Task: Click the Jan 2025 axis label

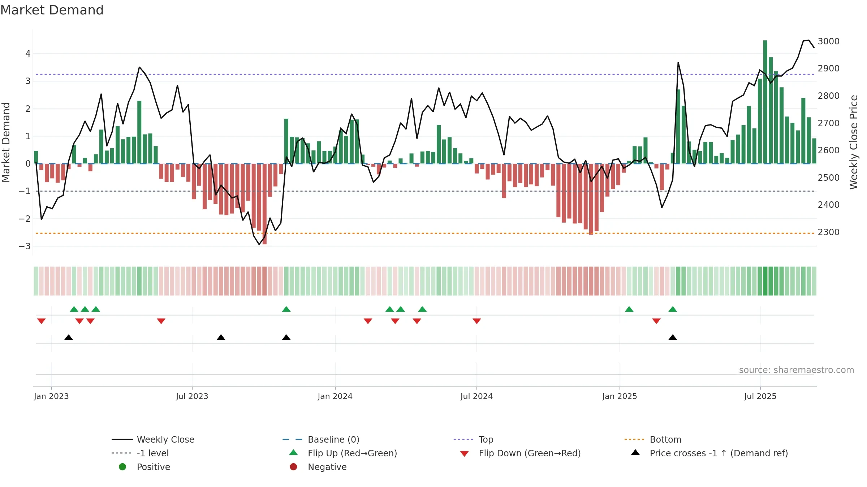Action: (x=620, y=396)
